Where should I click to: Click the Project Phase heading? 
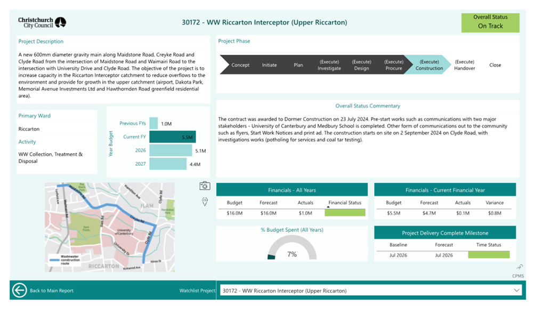[234, 41]
